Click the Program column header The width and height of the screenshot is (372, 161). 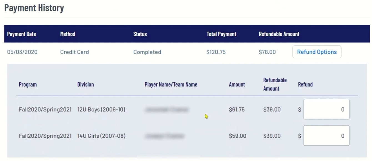click(x=28, y=85)
